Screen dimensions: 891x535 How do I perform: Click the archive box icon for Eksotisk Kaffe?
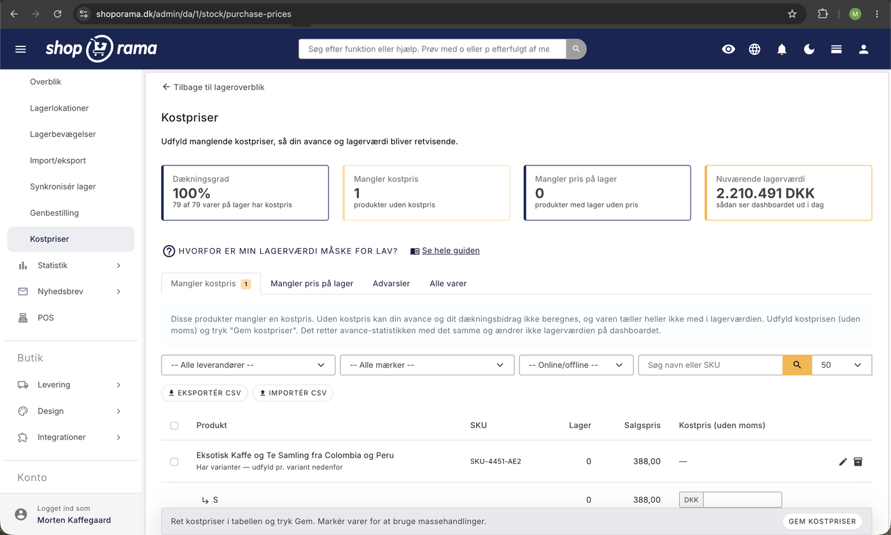click(858, 461)
